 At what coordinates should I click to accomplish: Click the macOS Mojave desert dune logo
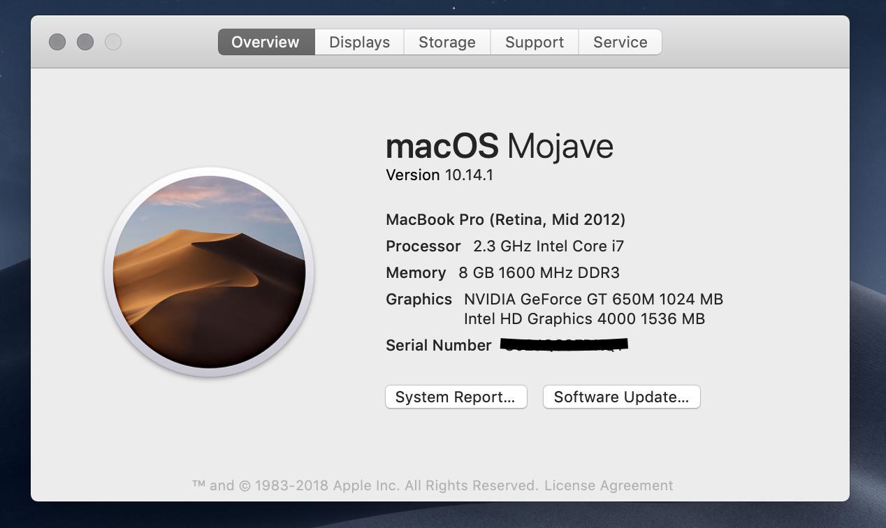tap(209, 272)
